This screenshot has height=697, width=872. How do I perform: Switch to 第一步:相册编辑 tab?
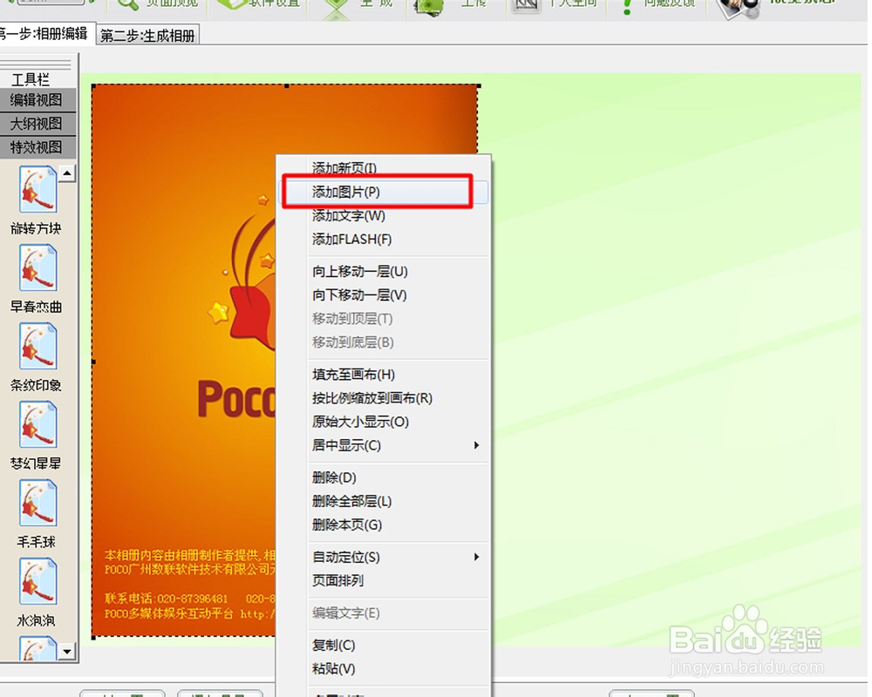point(44,34)
